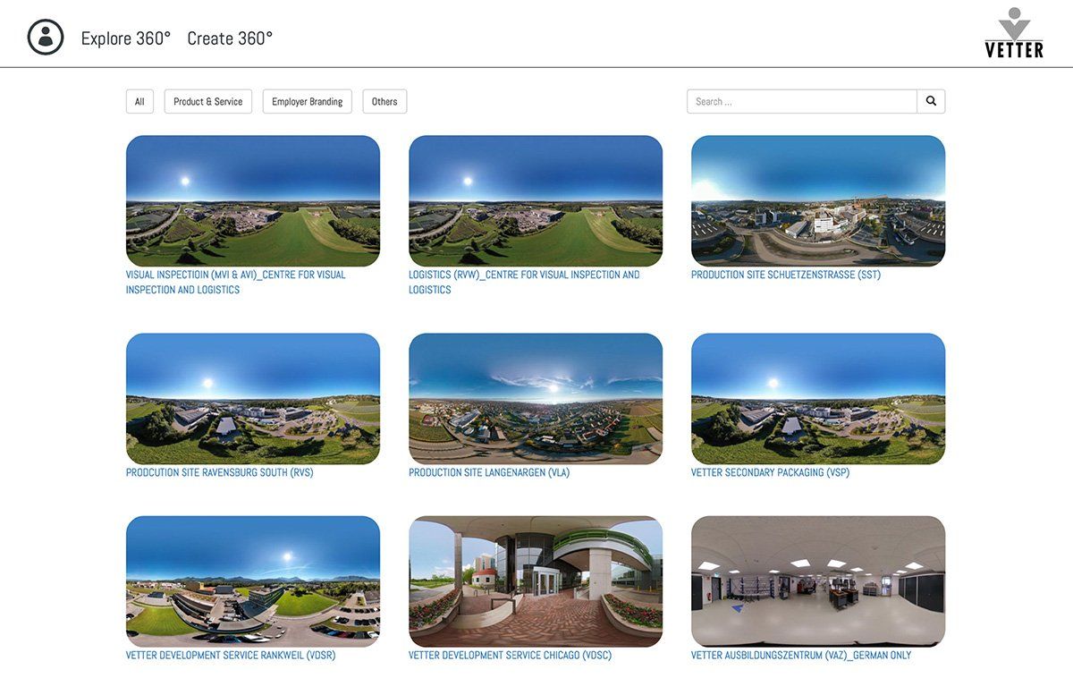
Task: Click PRODCUTION SITE RAVENSBURG SOUTH (RVS) link
Action: point(219,472)
